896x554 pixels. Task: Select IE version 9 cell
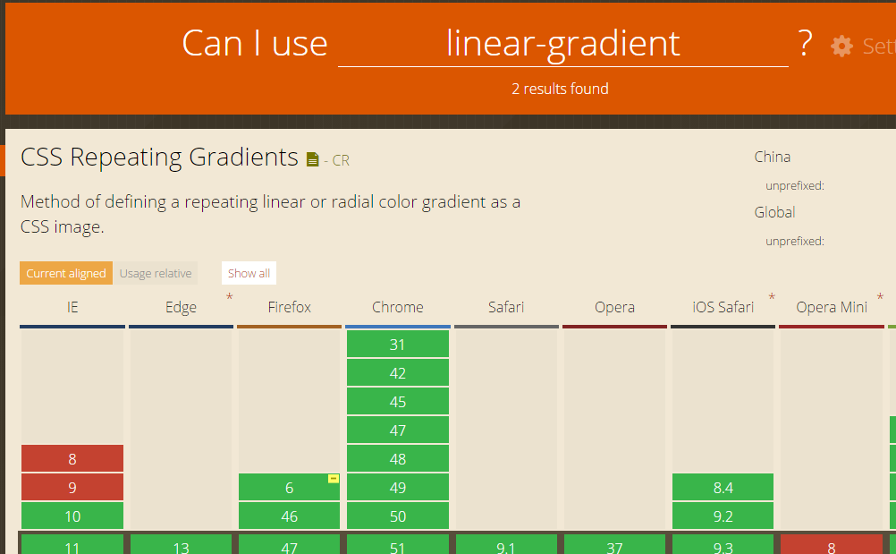(72, 487)
